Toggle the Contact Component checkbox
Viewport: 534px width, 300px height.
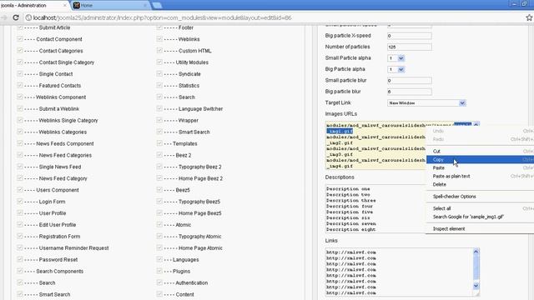click(x=20, y=39)
